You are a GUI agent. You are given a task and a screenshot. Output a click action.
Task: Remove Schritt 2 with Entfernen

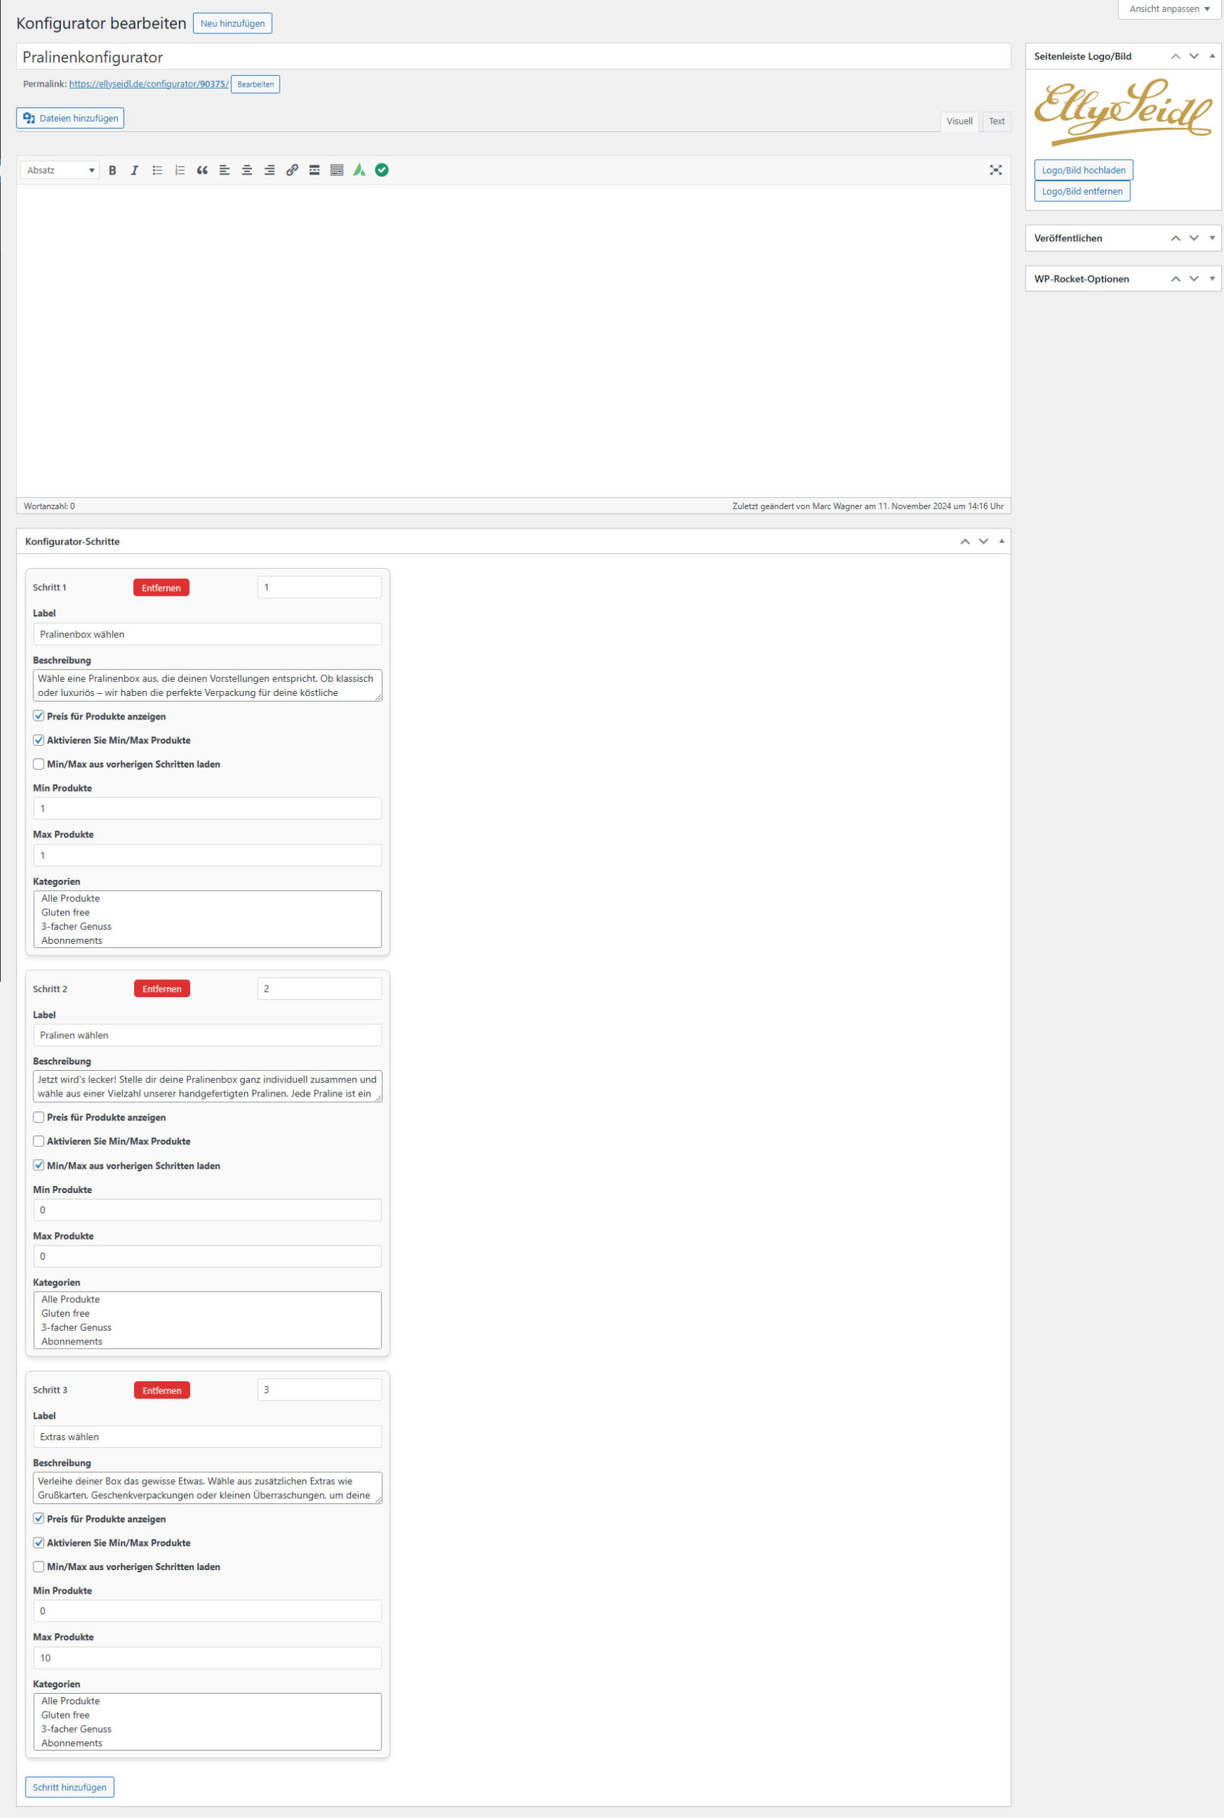[x=162, y=989]
